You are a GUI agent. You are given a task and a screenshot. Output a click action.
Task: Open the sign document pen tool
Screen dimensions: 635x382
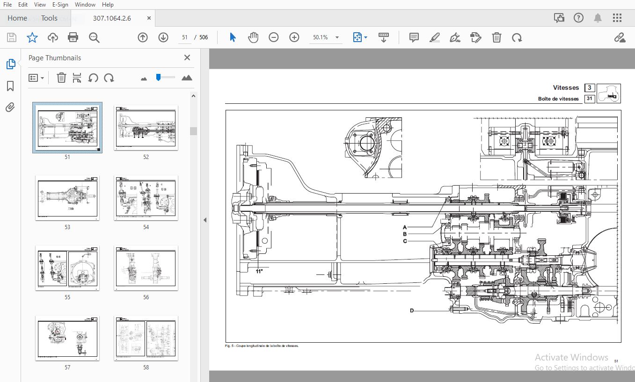[x=455, y=37]
